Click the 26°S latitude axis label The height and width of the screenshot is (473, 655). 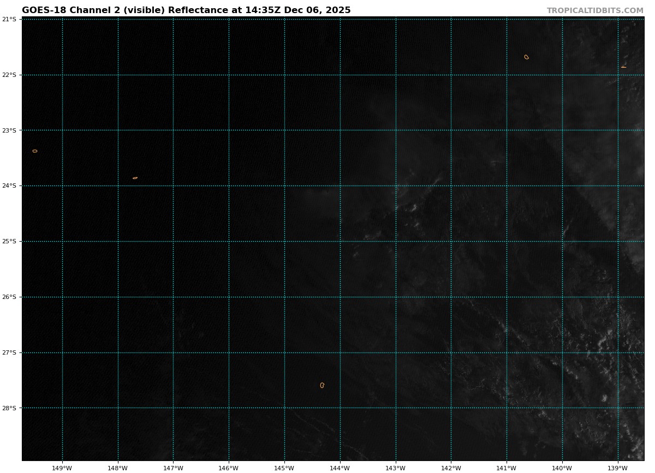coord(9,297)
